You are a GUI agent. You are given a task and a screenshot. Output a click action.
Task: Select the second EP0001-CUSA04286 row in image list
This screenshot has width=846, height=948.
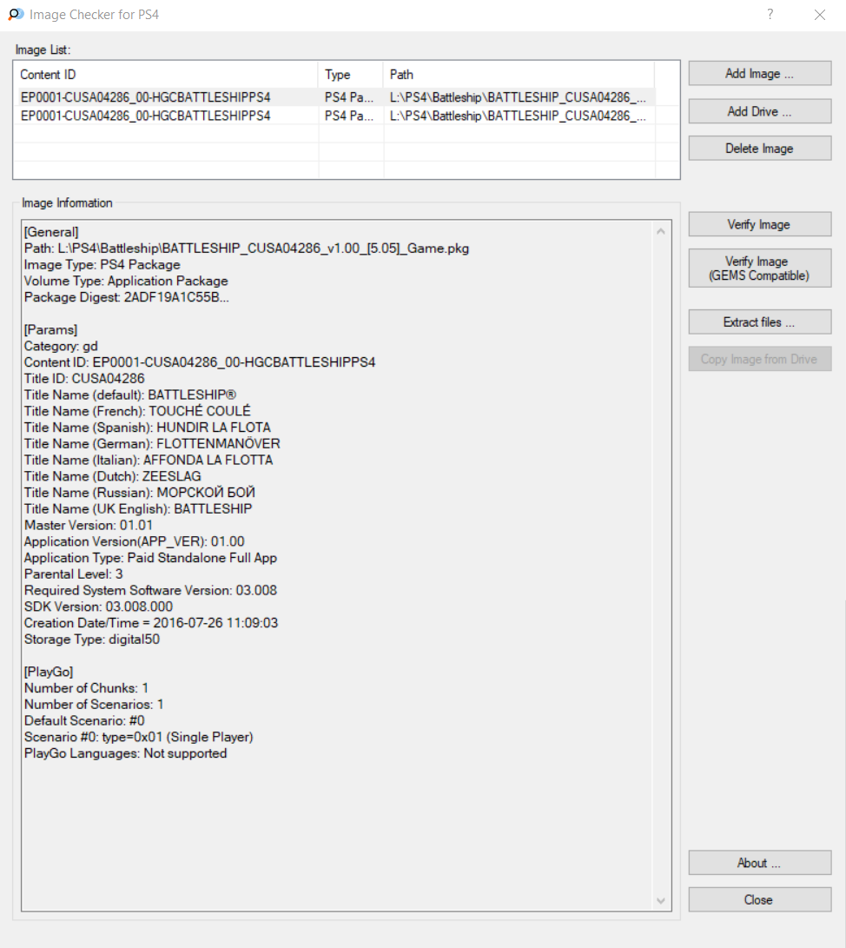pos(335,116)
